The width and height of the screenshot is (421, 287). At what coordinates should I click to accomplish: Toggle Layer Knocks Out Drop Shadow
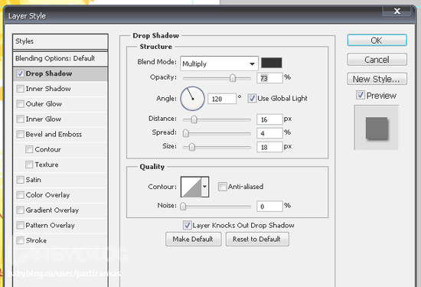tap(187, 225)
